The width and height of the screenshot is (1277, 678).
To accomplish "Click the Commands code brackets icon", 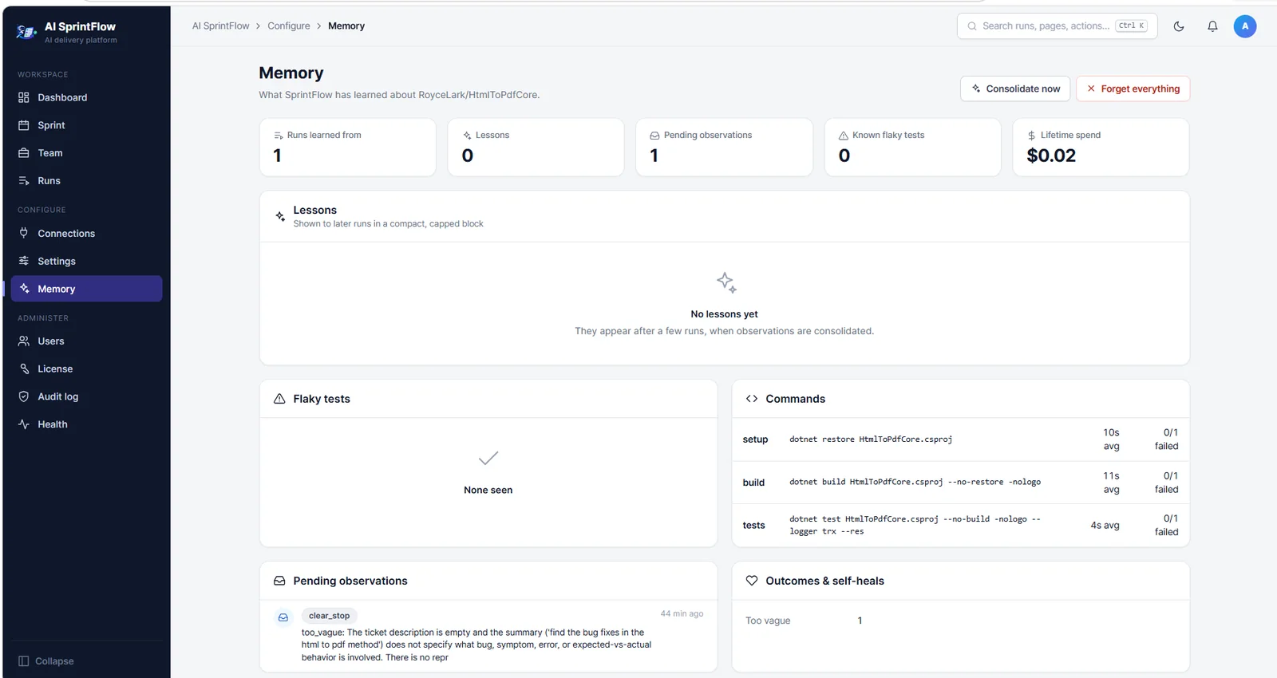I will tap(752, 399).
